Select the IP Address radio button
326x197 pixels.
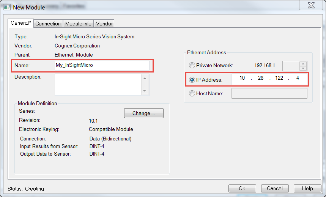[x=192, y=80]
